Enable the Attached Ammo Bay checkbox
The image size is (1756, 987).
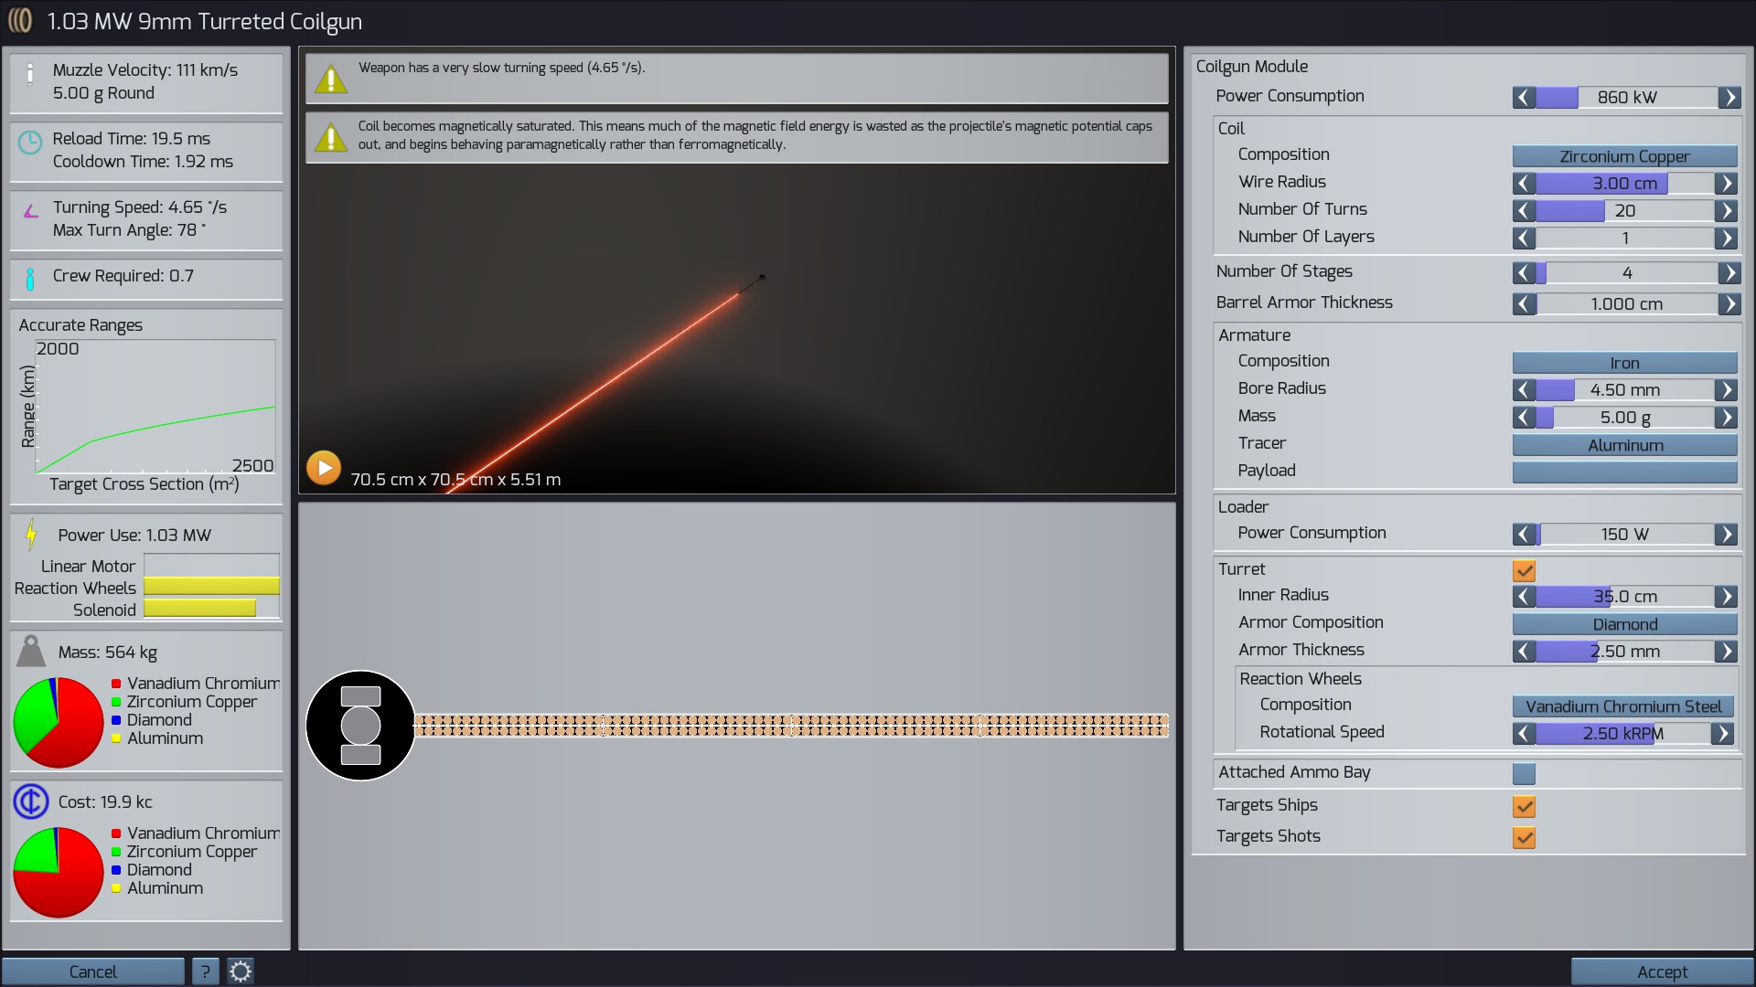point(1524,774)
